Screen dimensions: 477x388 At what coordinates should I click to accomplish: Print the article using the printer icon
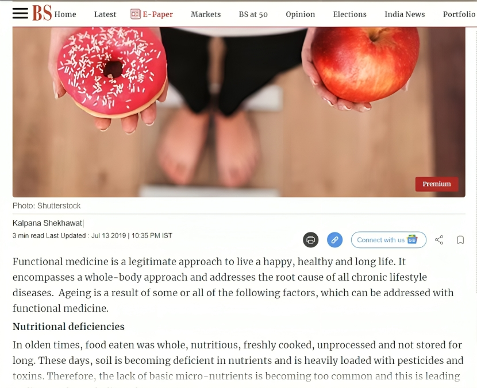[x=310, y=240]
